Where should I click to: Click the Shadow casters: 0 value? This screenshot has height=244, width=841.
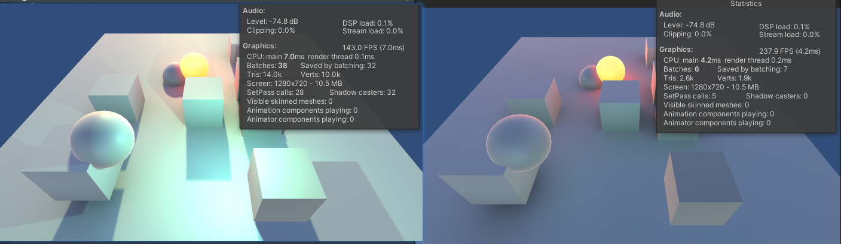coord(777,96)
